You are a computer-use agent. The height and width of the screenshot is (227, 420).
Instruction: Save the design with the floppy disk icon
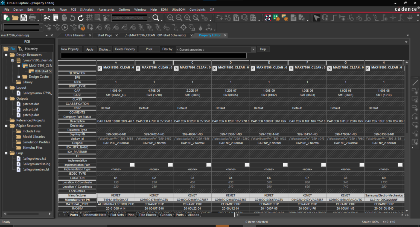tap(24, 18)
